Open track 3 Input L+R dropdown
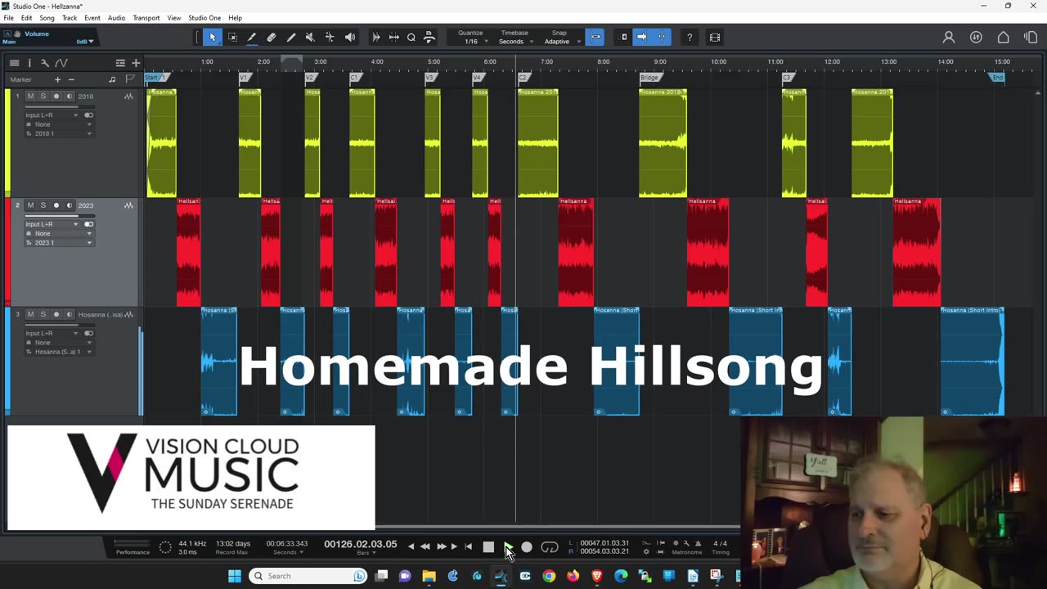This screenshot has height=589, width=1047. tap(52, 333)
